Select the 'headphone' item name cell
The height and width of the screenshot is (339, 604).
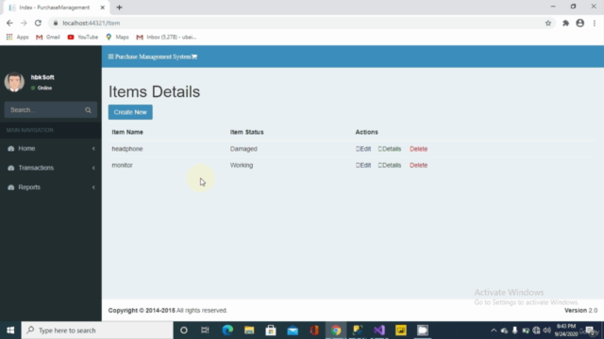point(127,149)
